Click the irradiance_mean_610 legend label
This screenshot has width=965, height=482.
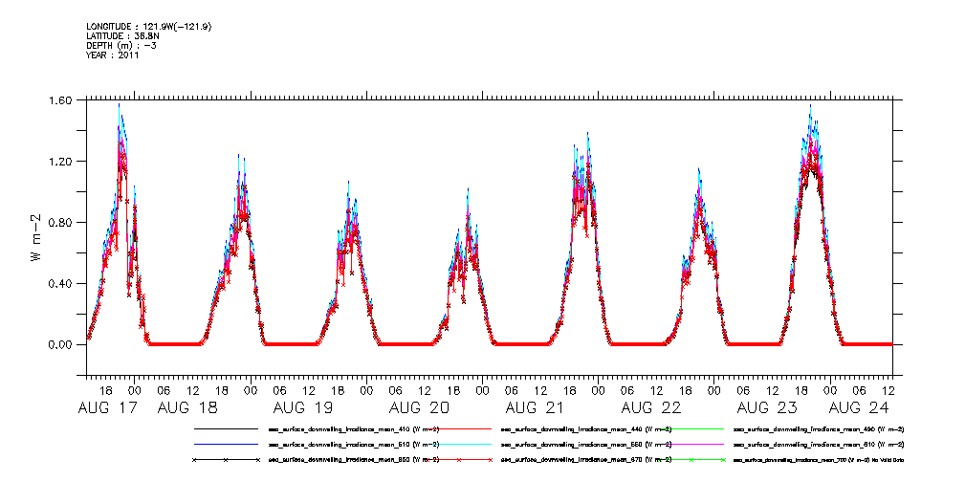coord(819,444)
